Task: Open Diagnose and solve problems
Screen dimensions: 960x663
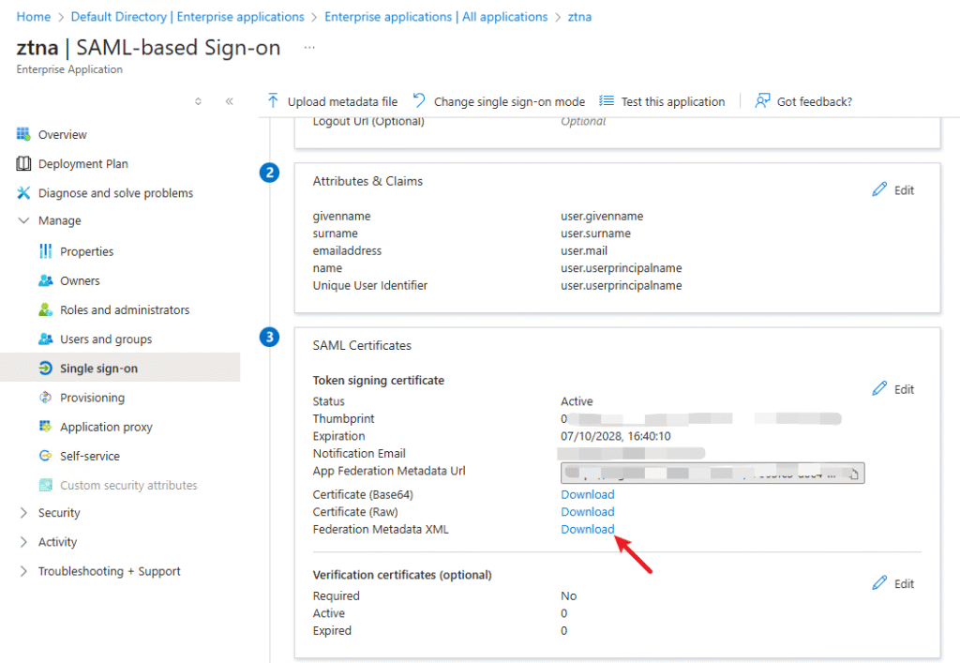Action: pos(115,193)
